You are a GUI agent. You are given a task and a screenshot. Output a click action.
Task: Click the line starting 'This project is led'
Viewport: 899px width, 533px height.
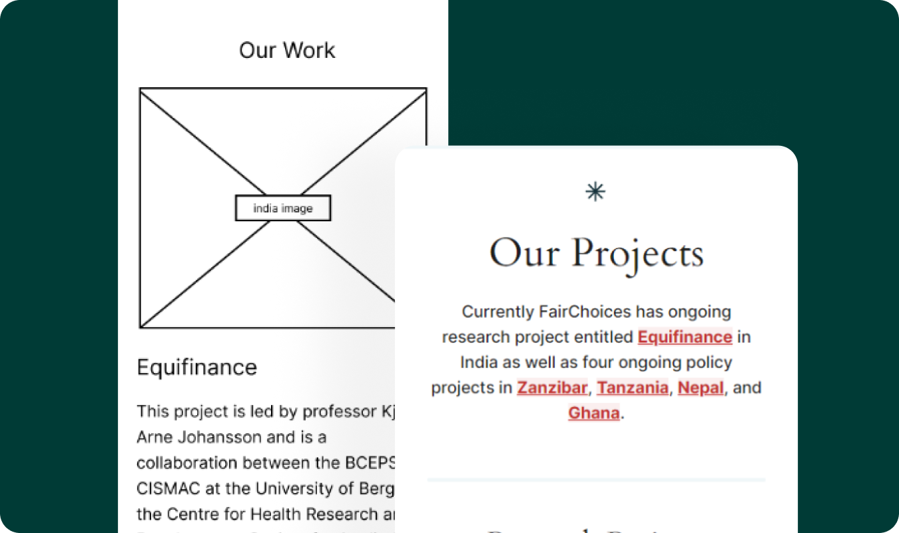pyautogui.click(x=266, y=412)
